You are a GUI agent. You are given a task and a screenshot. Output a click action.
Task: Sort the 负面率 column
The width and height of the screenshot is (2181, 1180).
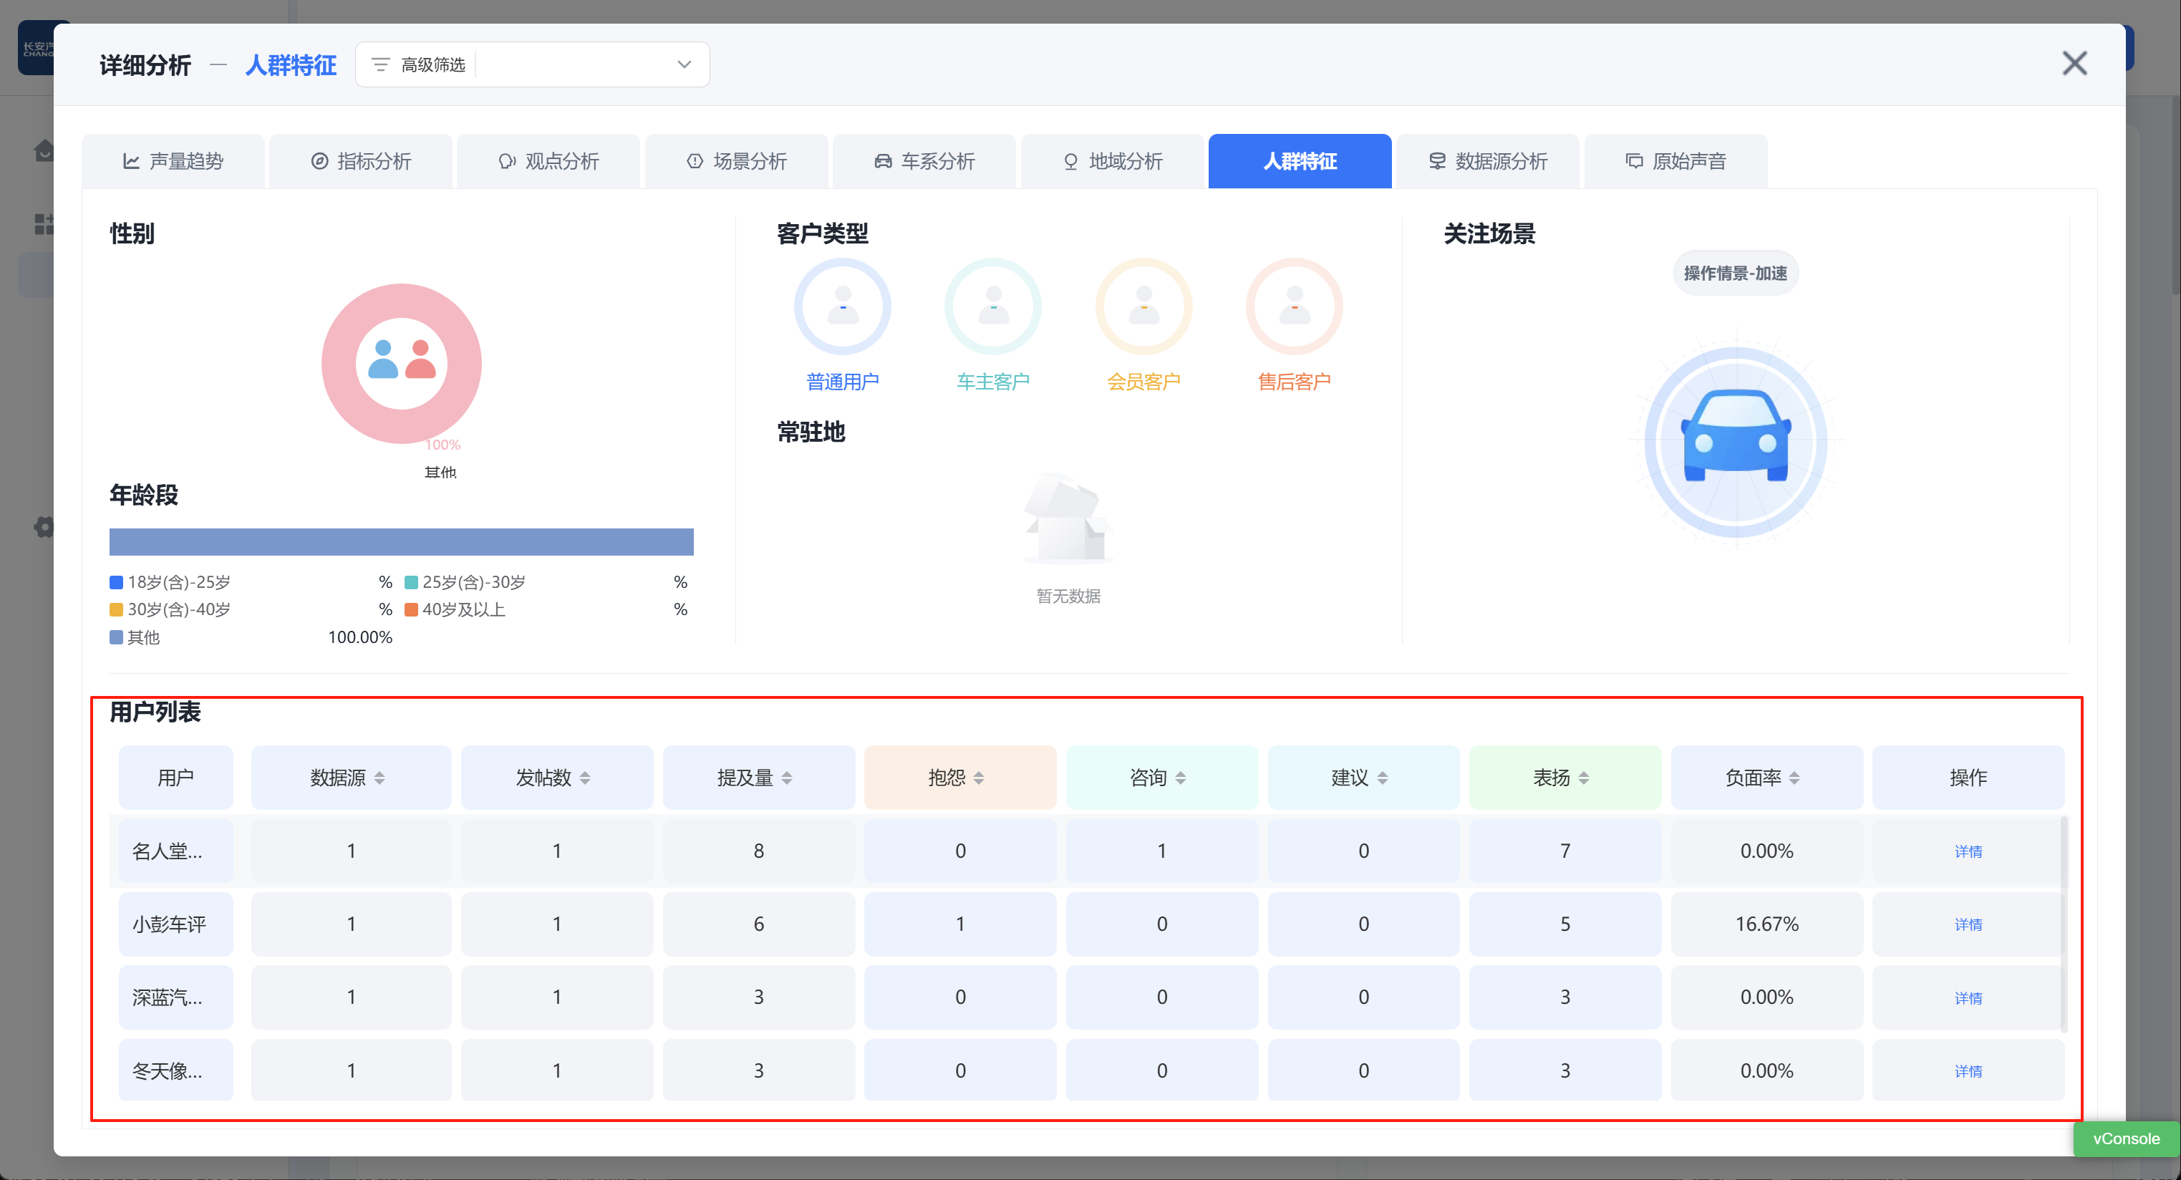[1794, 777]
